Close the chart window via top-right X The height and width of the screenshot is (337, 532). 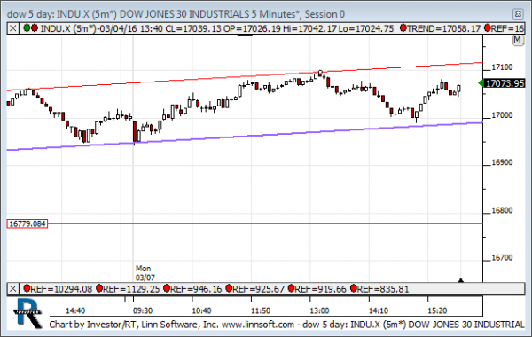click(x=518, y=14)
